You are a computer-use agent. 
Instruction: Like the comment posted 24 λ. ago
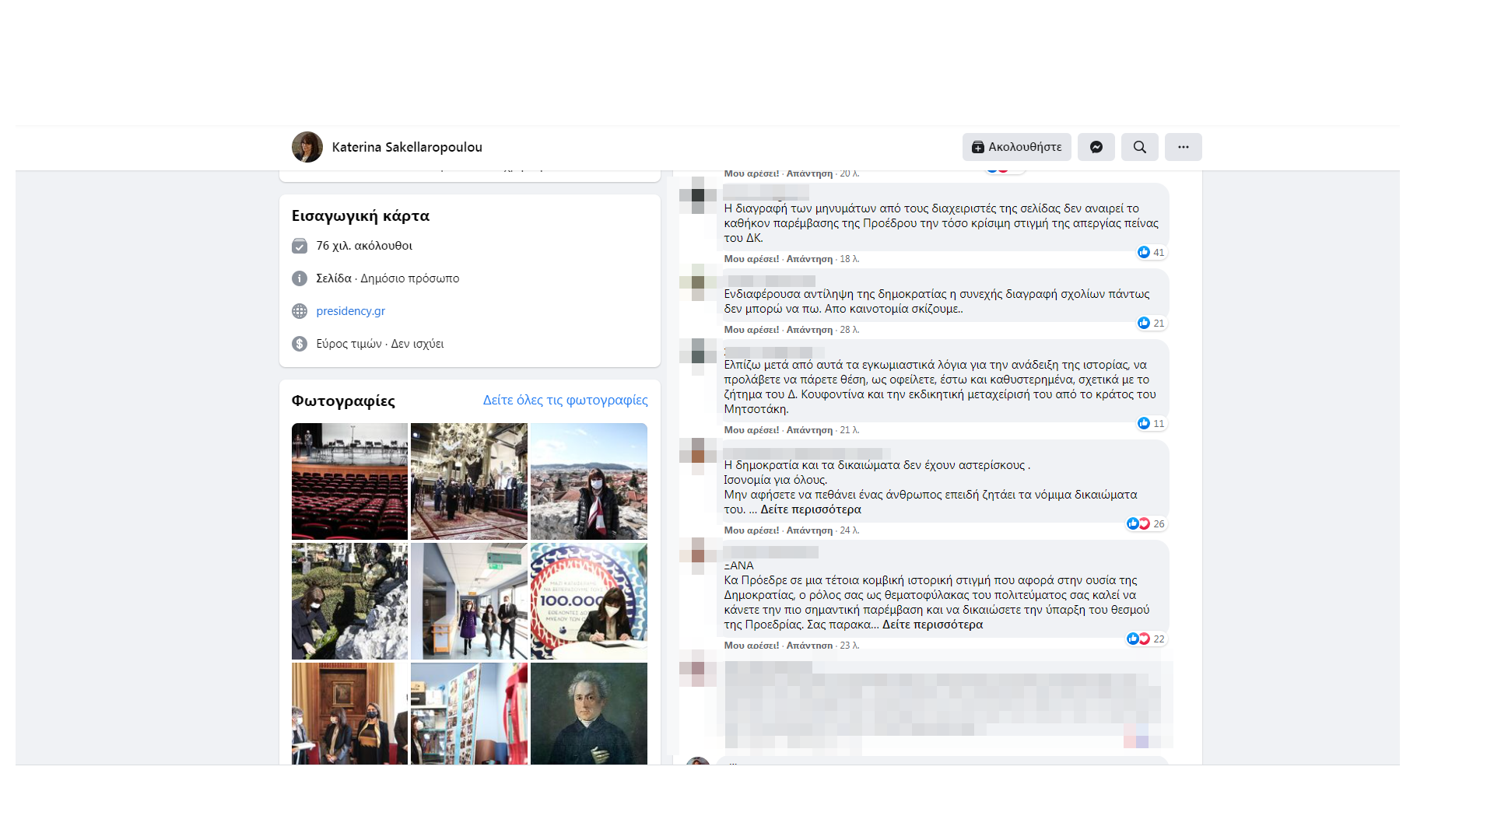[x=751, y=530]
